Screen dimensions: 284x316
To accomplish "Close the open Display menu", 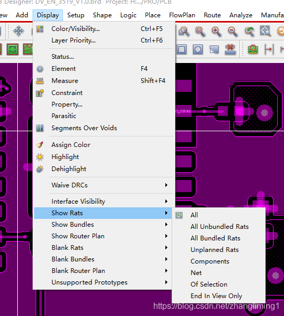I will 48,15.
